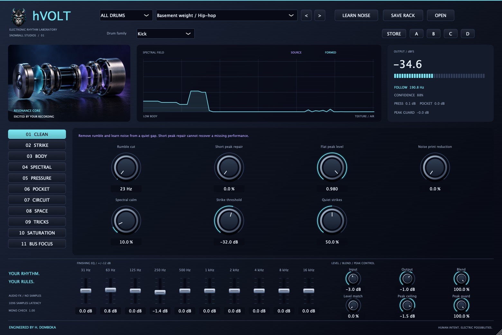Click the Quiet strikes knob
The width and height of the screenshot is (502, 335).
click(332, 221)
